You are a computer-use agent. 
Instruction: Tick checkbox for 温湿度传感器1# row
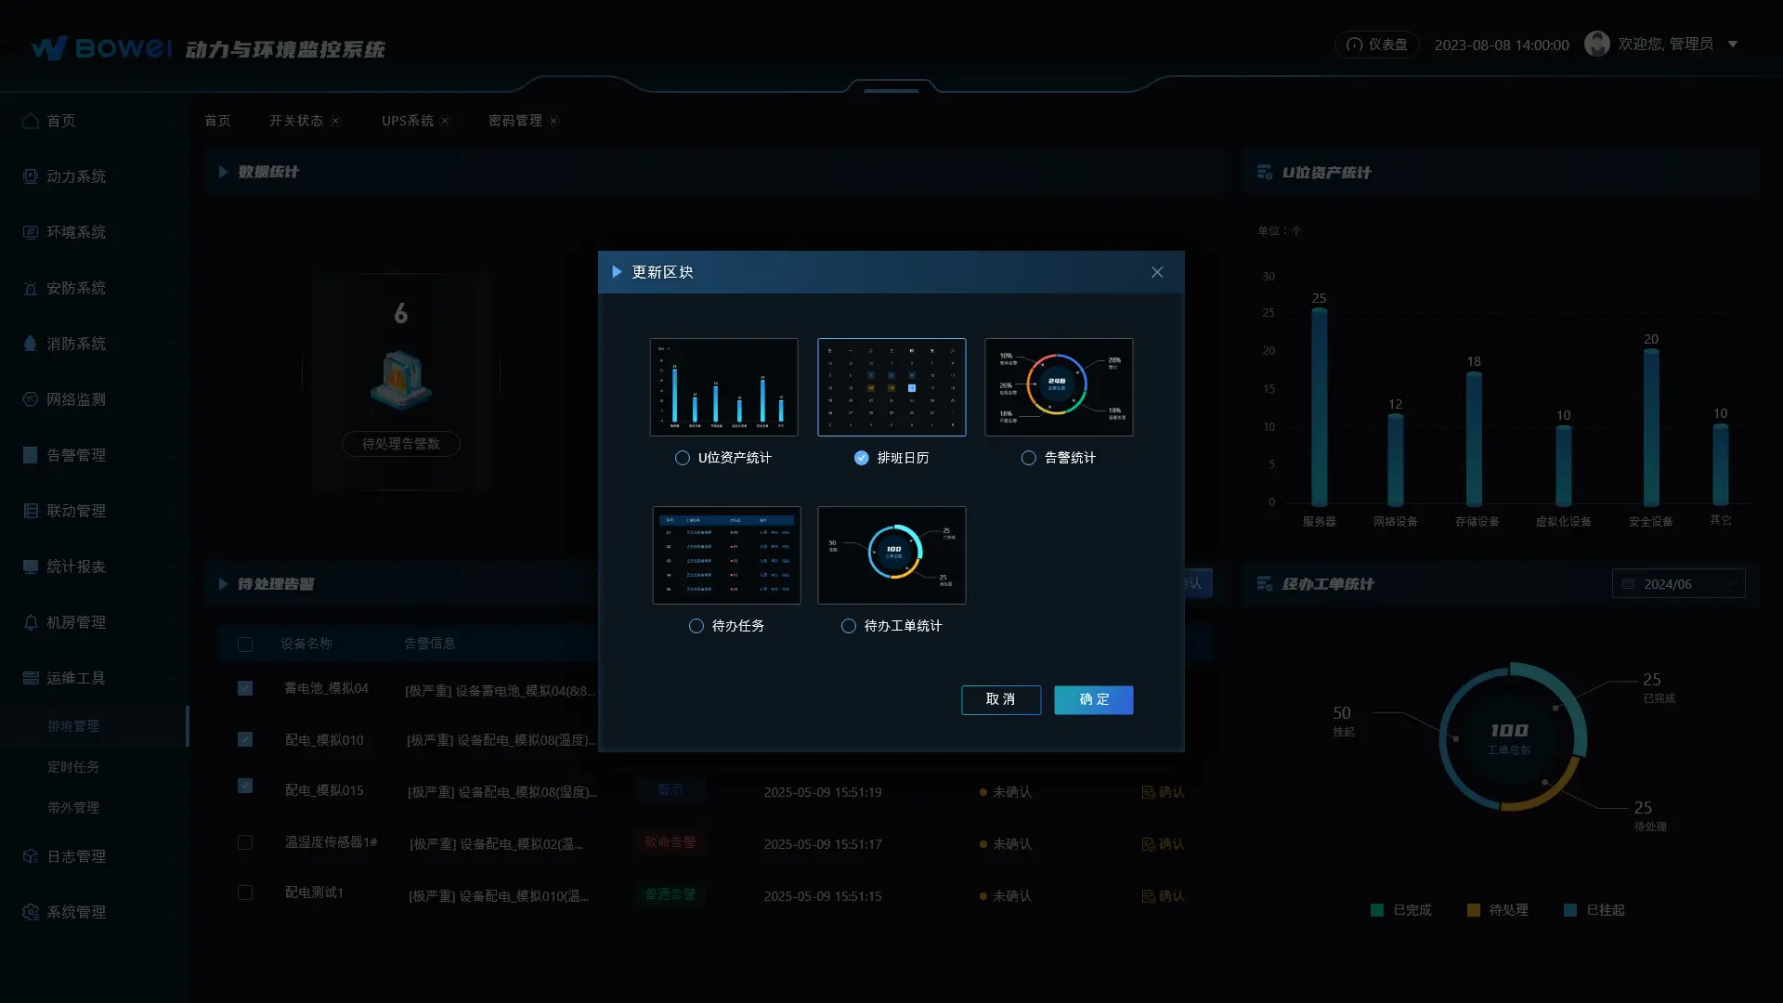point(245,842)
